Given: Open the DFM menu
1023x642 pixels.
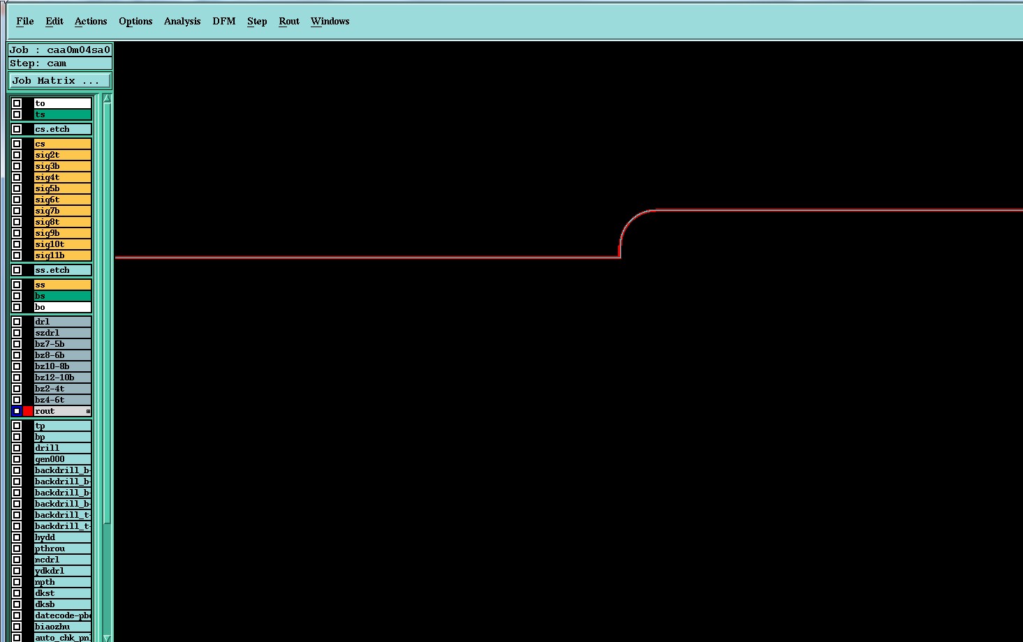Looking at the screenshot, I should [224, 21].
